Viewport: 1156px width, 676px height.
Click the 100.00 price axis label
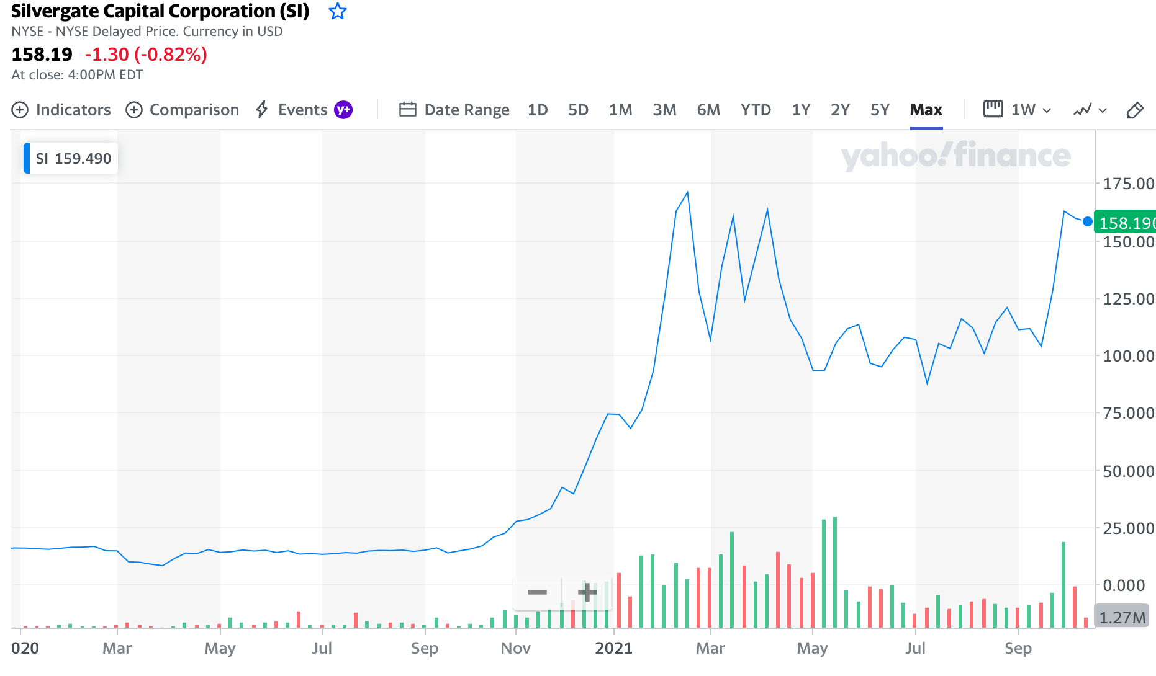point(1128,356)
